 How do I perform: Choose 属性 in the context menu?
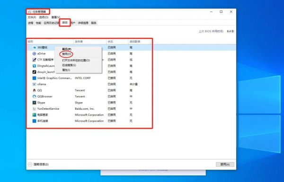click(x=66, y=70)
